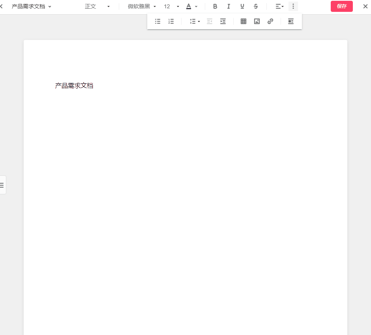Open the line spacing dropdown
Viewport: 371px width, 335px height.
195,21
